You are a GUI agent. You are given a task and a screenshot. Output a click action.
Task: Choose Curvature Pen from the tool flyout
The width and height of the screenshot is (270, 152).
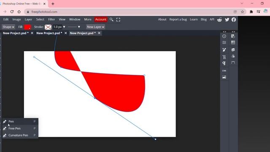[20, 135]
